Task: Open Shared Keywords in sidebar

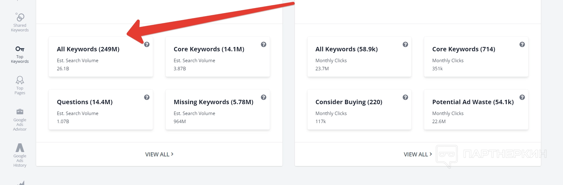Action: coord(20,22)
